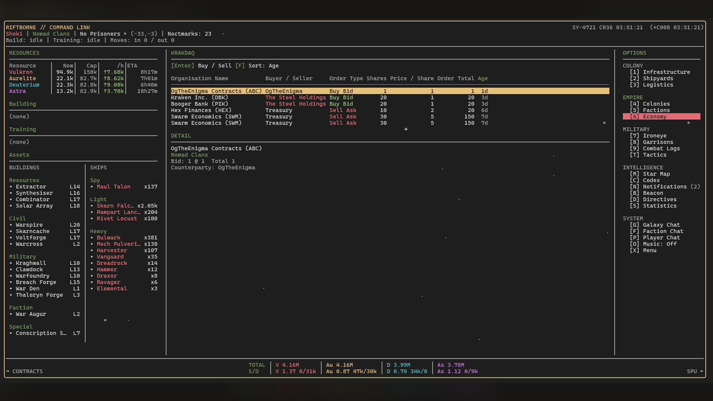Select the Synthesiser L16 building

pos(45,193)
